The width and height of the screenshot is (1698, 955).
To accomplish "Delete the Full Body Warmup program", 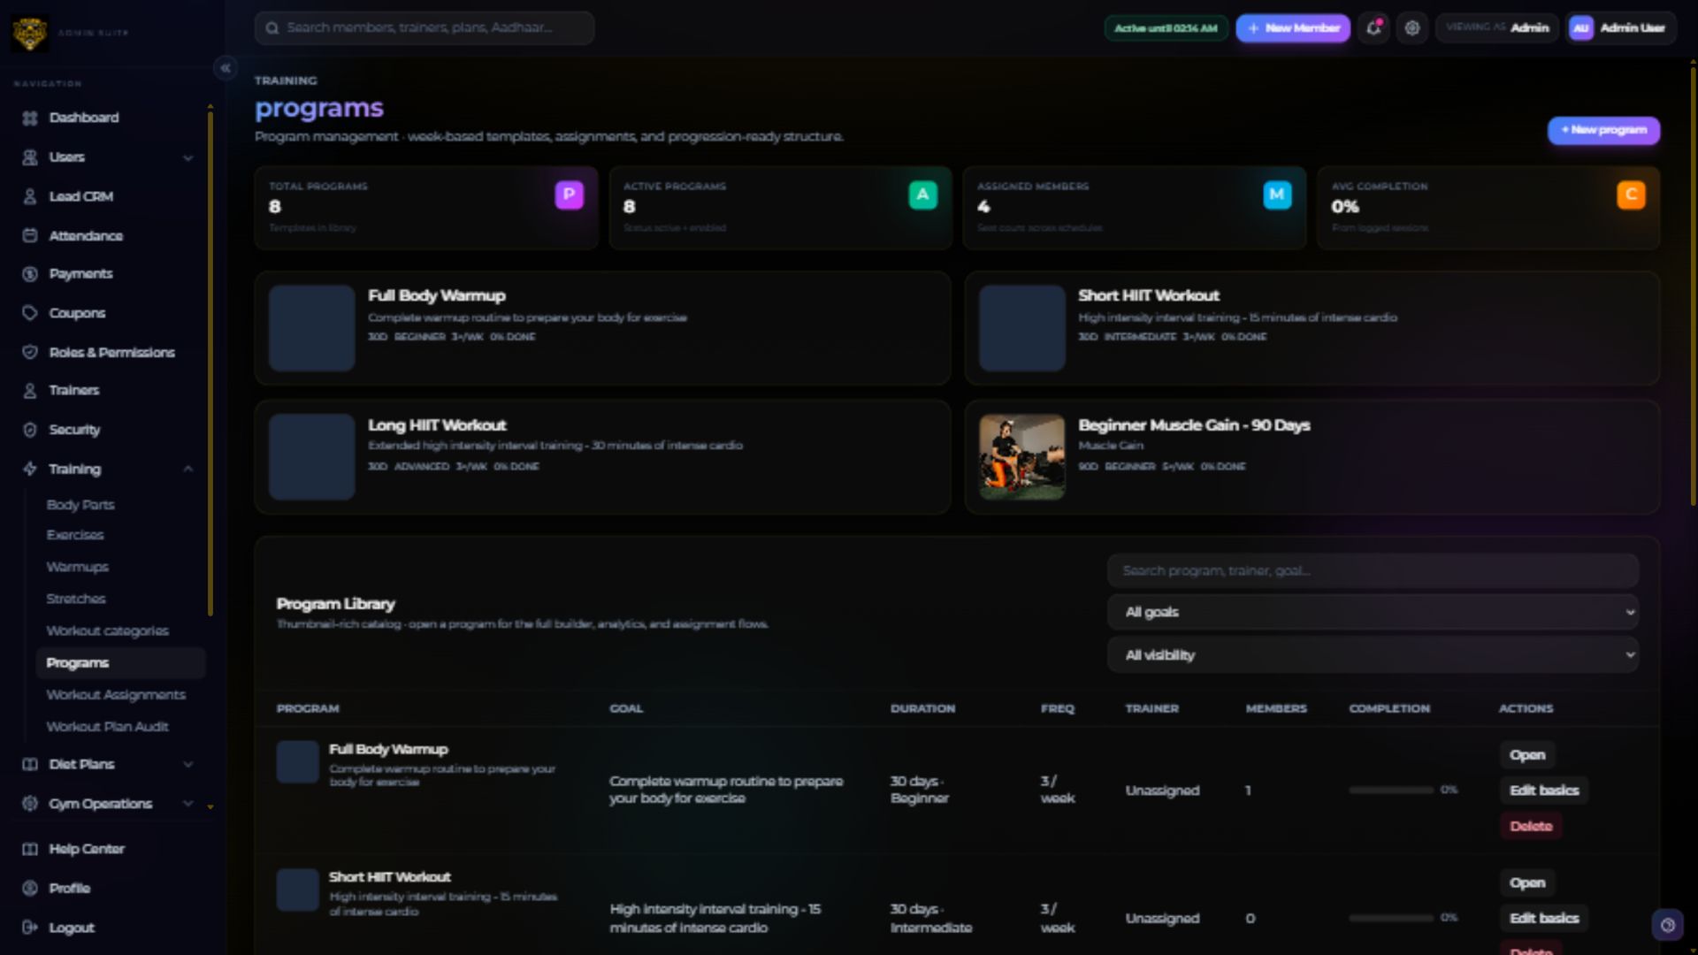I will (1531, 826).
